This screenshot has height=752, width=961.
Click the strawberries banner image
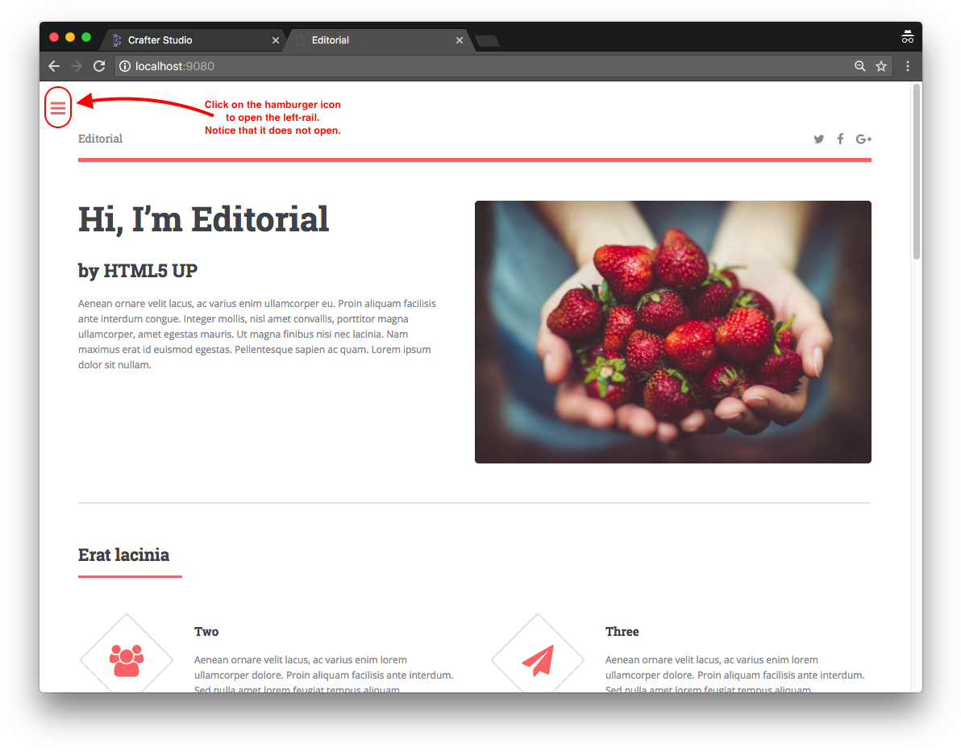pyautogui.click(x=673, y=331)
